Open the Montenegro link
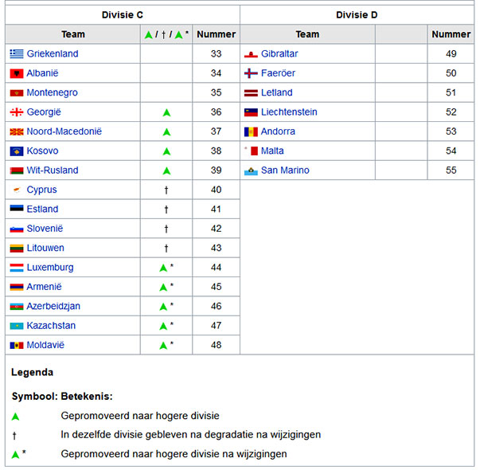480x470 pixels. click(52, 93)
